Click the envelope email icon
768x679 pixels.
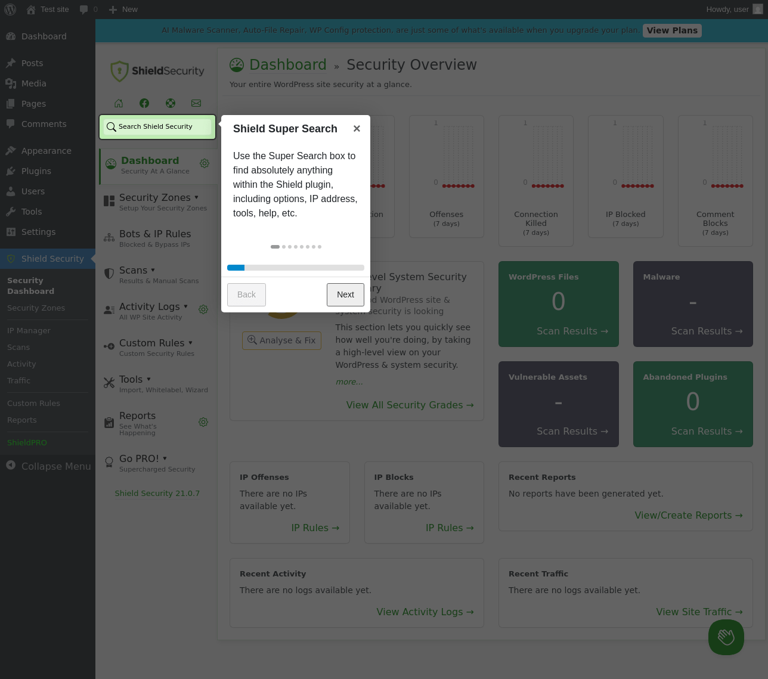click(196, 103)
